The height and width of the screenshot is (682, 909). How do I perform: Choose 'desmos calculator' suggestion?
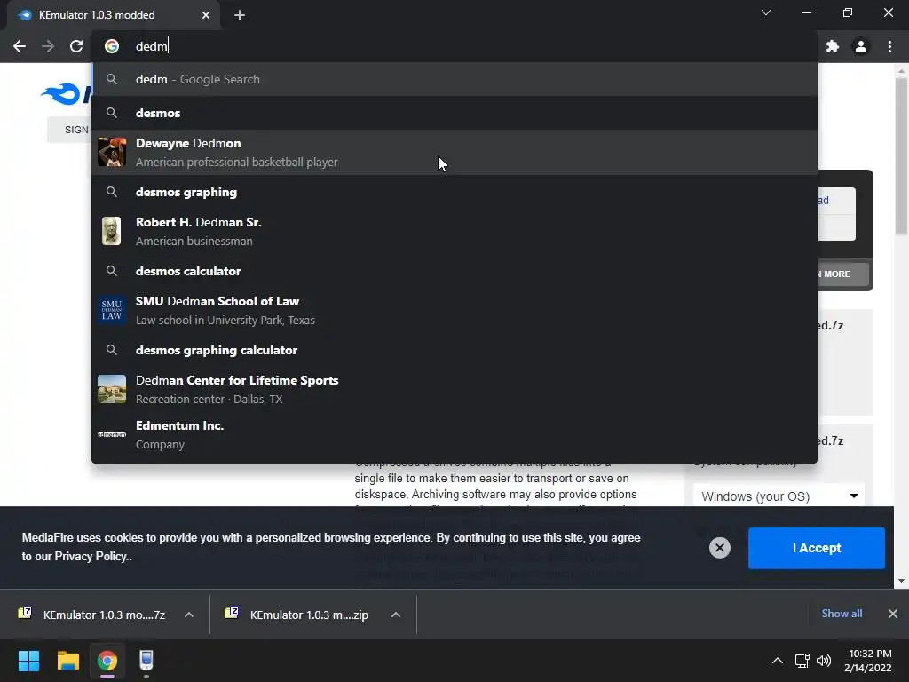(454, 271)
